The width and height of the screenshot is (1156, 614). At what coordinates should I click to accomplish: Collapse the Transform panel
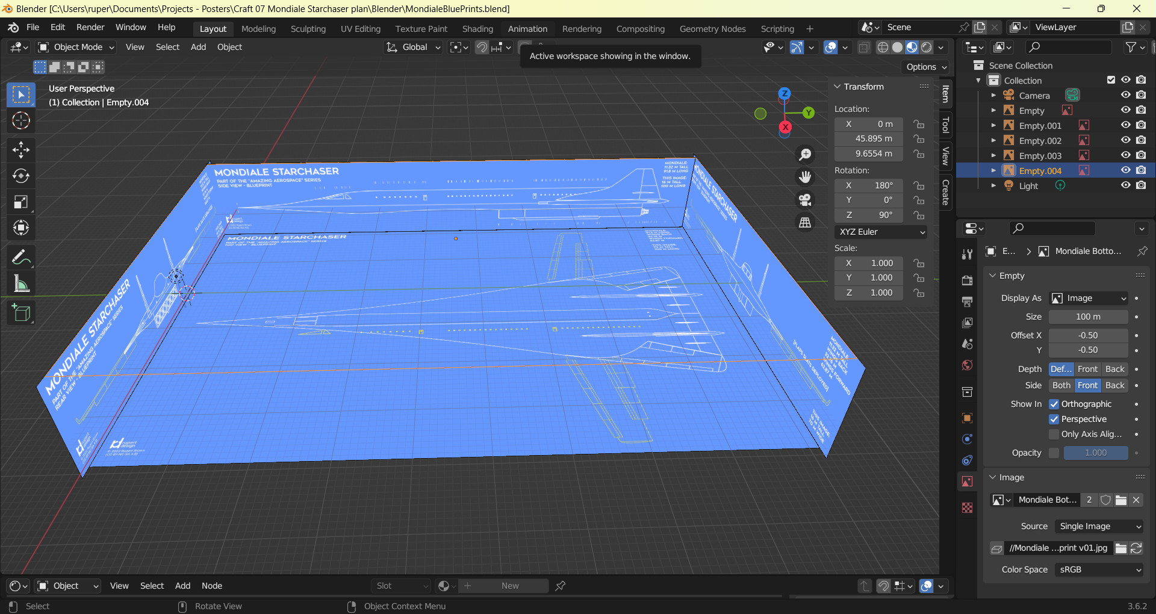(x=837, y=87)
